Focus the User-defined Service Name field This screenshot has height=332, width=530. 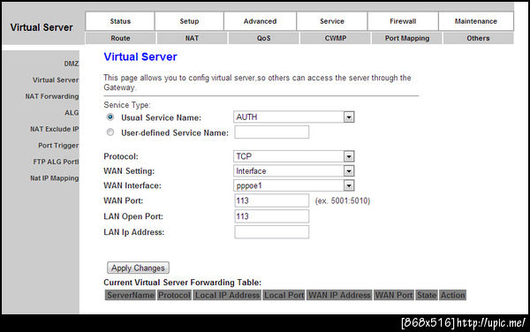tap(272, 132)
